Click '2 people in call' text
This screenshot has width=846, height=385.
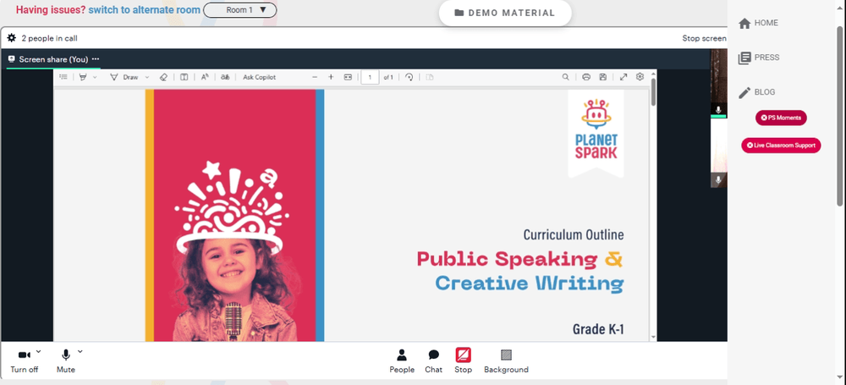pos(50,38)
